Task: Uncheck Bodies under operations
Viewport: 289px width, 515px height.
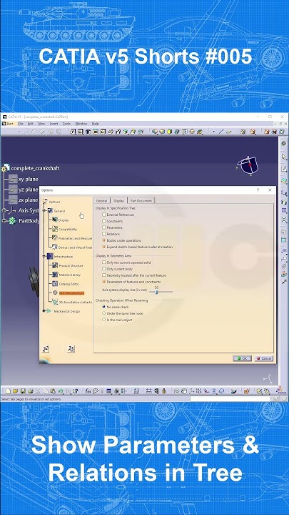Action: (104, 240)
